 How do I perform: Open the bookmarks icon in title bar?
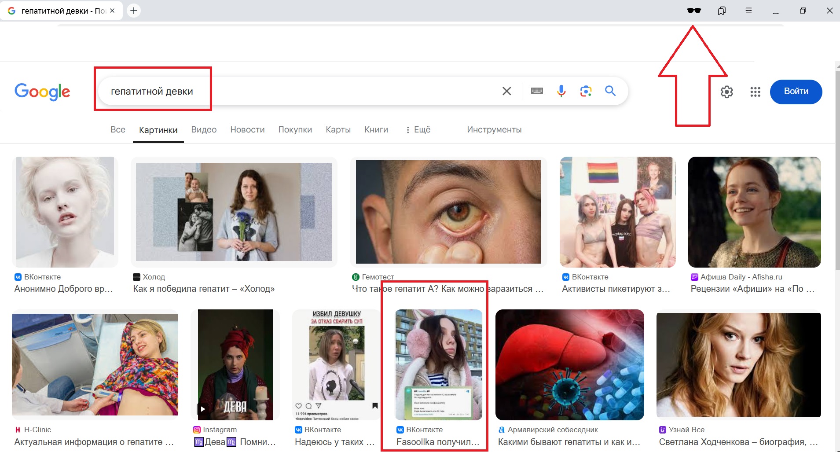[x=722, y=11]
